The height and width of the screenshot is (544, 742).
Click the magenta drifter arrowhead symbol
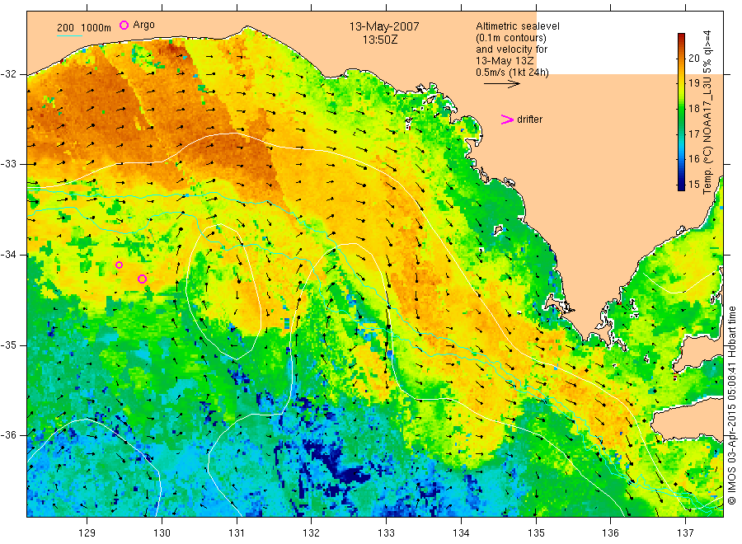tap(507, 120)
